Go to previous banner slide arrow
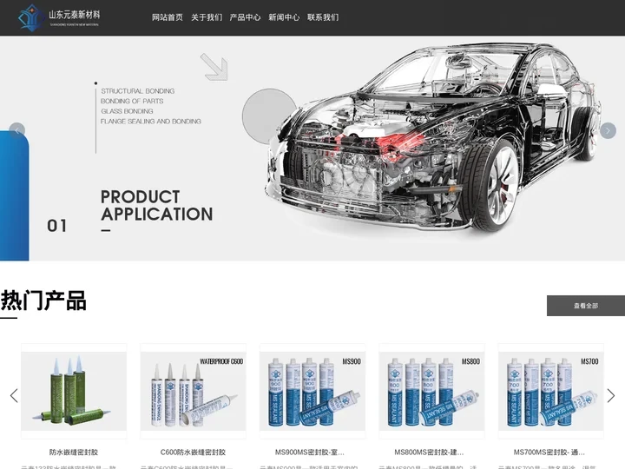Viewport: 625px width, 469px height. click(16, 131)
